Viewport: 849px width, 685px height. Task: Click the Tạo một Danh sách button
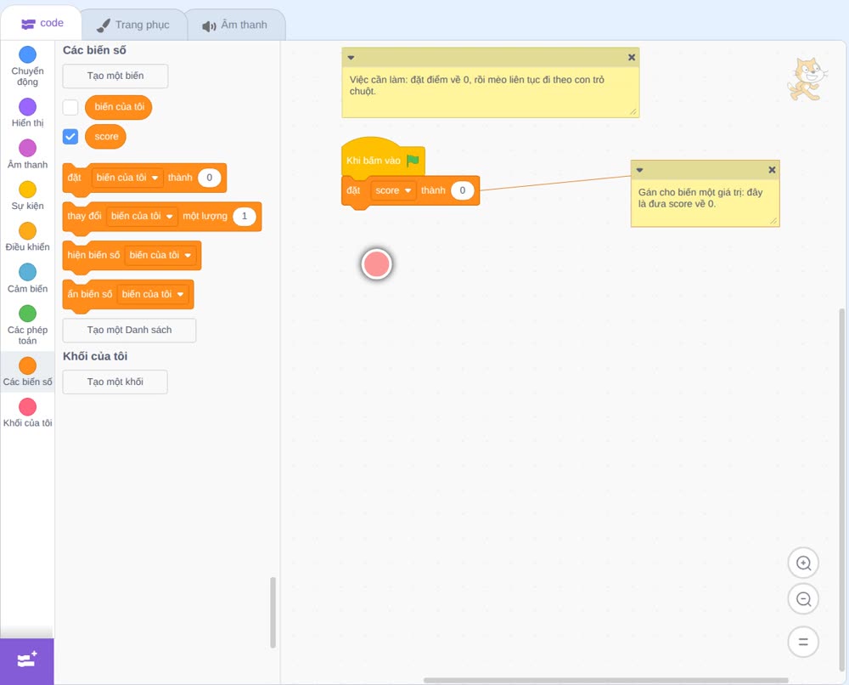[x=129, y=330]
